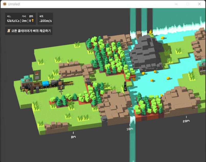Click the 거리 label in the HUD
This screenshot has height=162, width=206.
24,16
